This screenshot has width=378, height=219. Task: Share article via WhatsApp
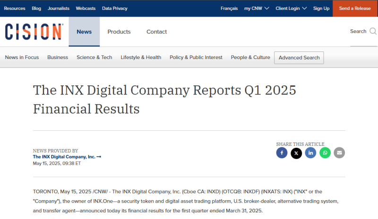click(x=325, y=153)
